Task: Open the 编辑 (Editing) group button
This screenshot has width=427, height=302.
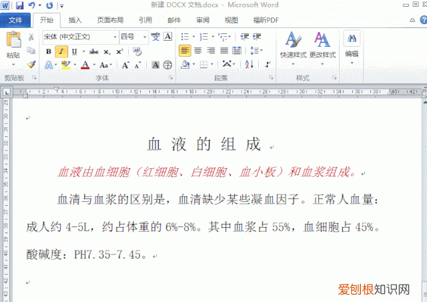Action: tap(352, 47)
